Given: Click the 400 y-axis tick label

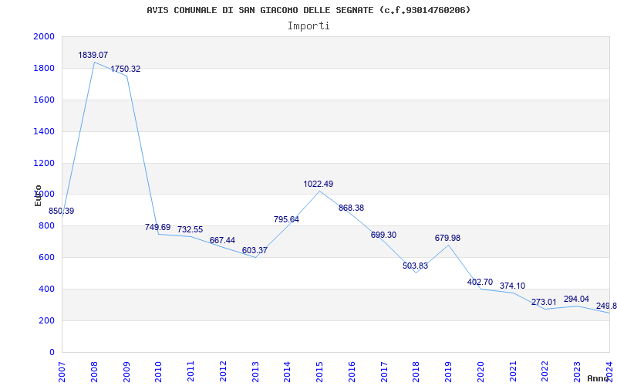Looking at the screenshot, I should (47, 289).
